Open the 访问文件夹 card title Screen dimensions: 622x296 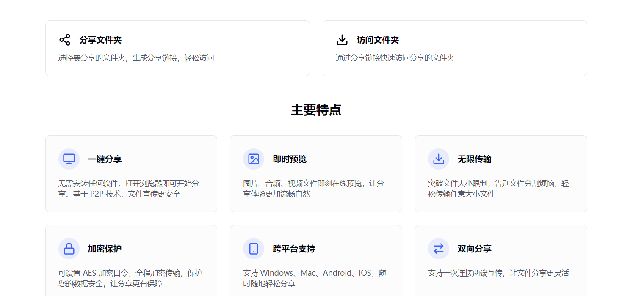pyautogui.click(x=378, y=40)
